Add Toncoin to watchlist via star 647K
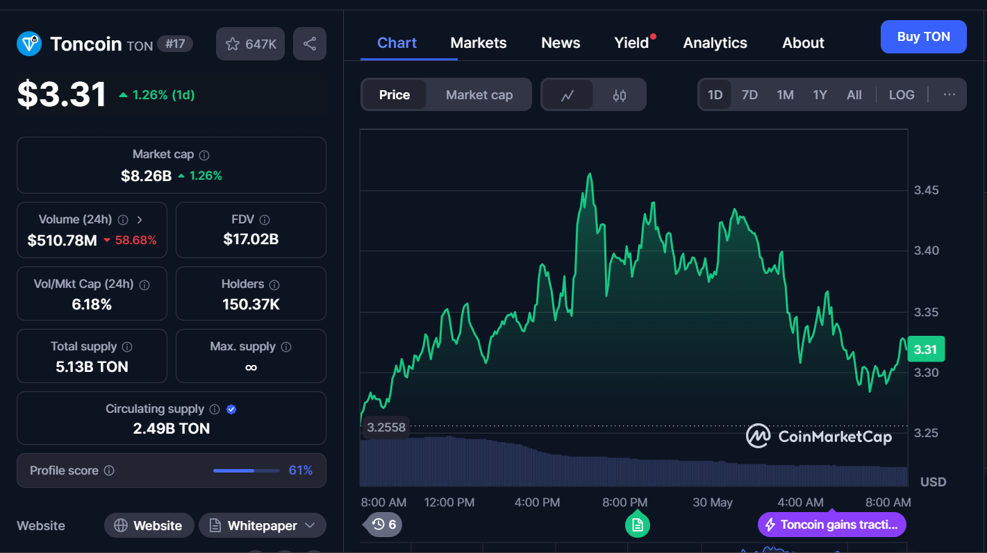 [x=251, y=44]
